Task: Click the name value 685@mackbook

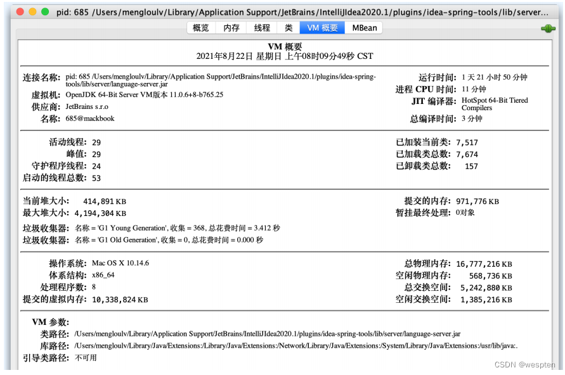Action: click(89, 118)
